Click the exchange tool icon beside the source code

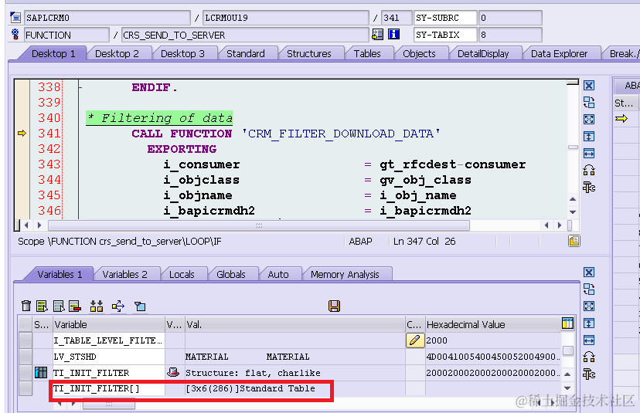(x=588, y=170)
